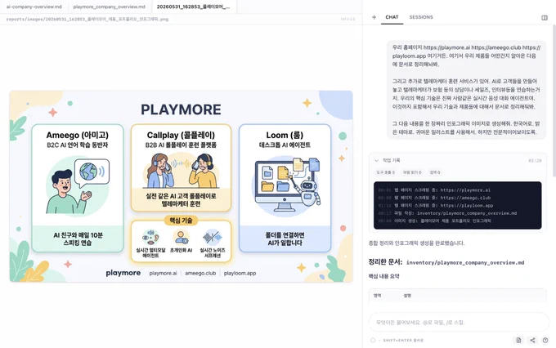The width and height of the screenshot is (556, 348).
Task: Click the small circle status icon near Shift+Enter hint
Action: coord(373,340)
